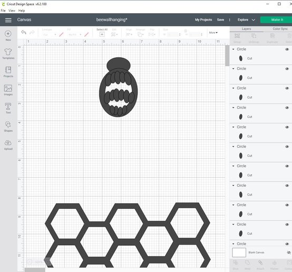Screen dimensions: 292x272
Task: Open the File menu
Action: (3, 11)
